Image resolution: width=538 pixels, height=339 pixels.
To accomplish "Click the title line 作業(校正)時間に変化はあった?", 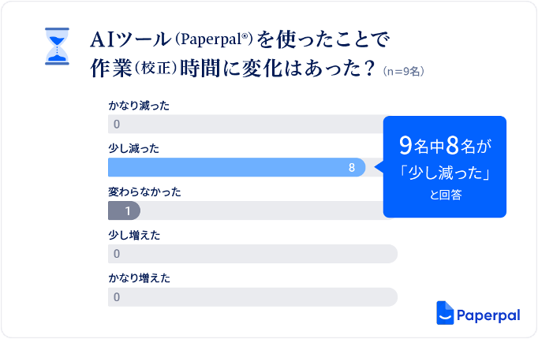I will click(232, 67).
